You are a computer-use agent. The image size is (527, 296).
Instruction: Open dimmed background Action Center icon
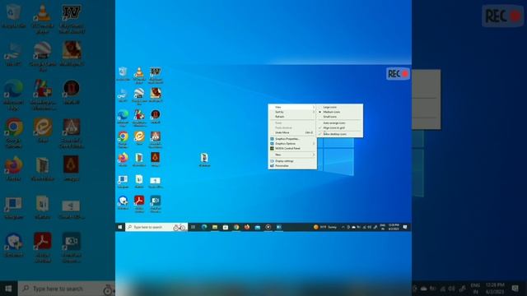tap(515, 289)
